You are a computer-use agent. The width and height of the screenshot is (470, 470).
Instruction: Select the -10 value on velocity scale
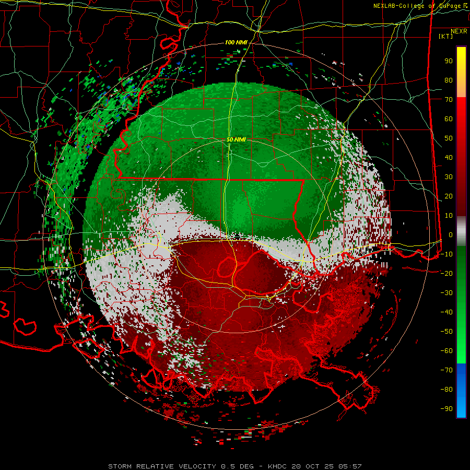click(x=446, y=254)
